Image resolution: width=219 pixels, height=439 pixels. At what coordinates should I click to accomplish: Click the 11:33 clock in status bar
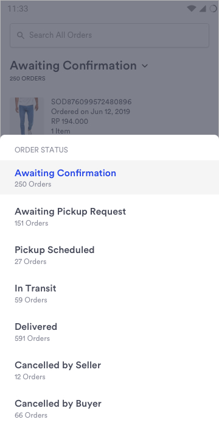click(x=18, y=9)
